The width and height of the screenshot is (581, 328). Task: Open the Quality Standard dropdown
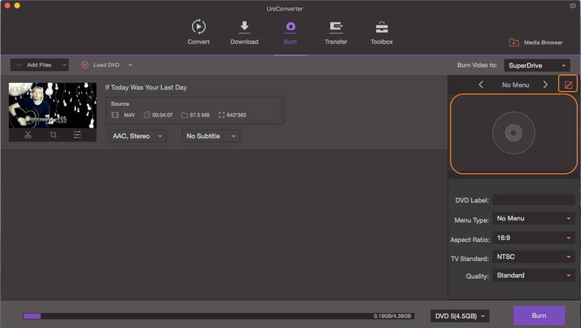[534, 275]
